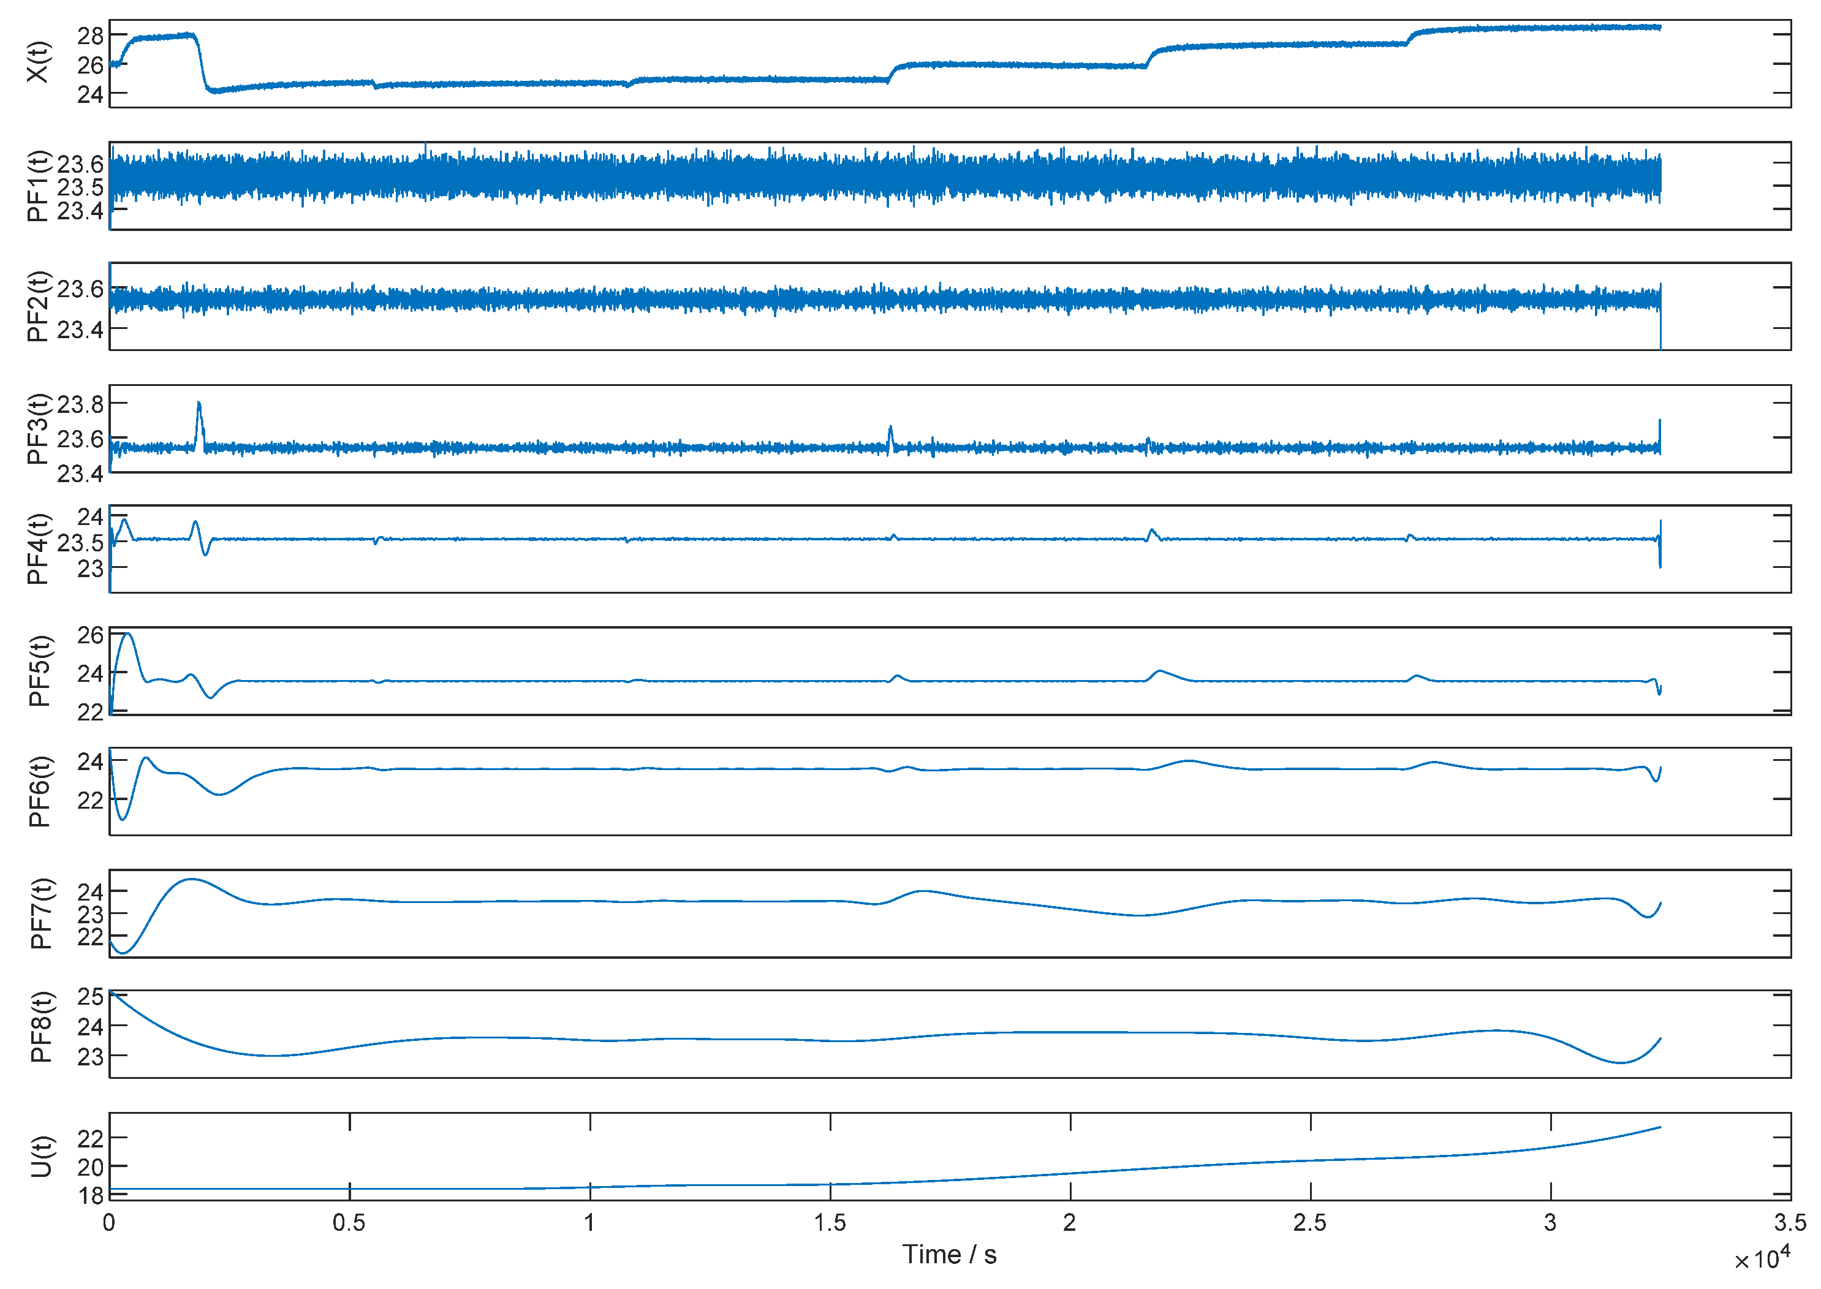
Task: Click the tall first spike in PF3(t) plot
Action: [x=199, y=406]
